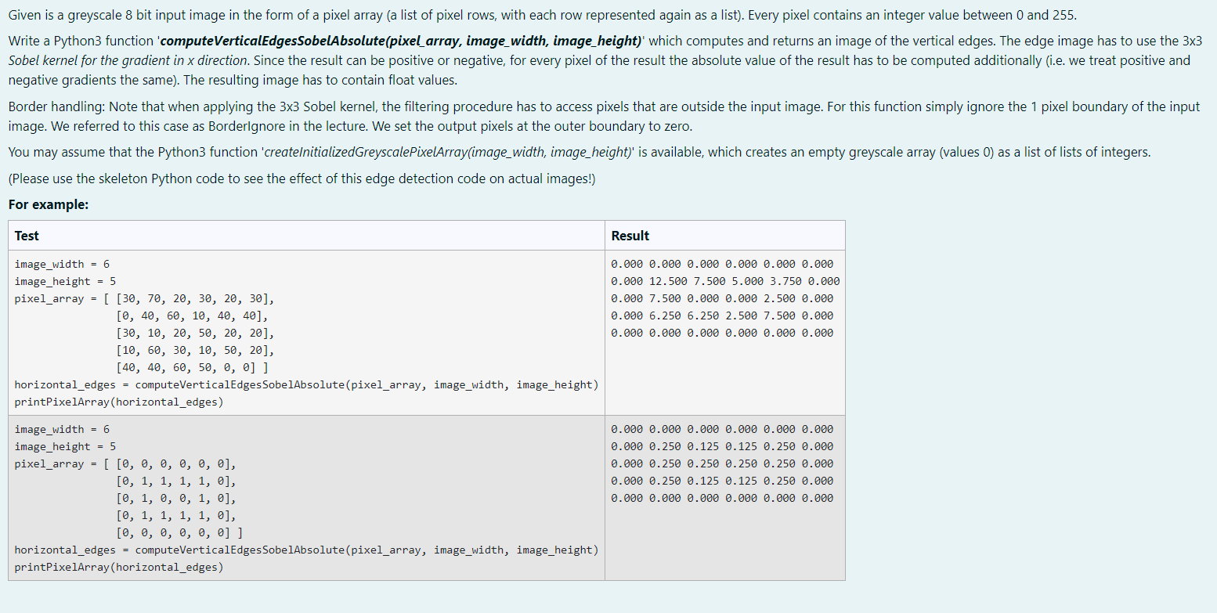Click the Test column header
The image size is (1217, 613).
click(x=26, y=236)
